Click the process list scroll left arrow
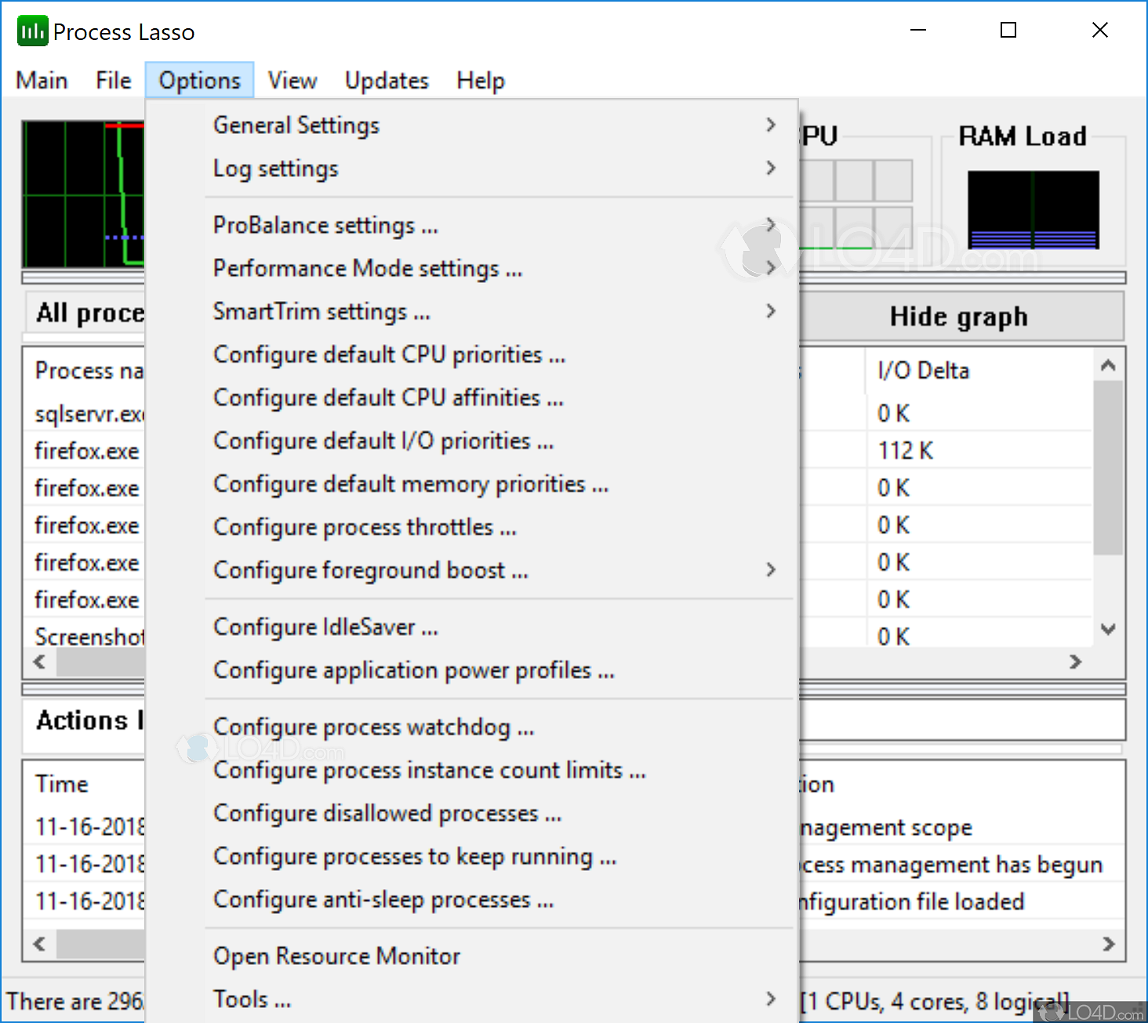Image resolution: width=1148 pixels, height=1023 pixels. point(40,662)
